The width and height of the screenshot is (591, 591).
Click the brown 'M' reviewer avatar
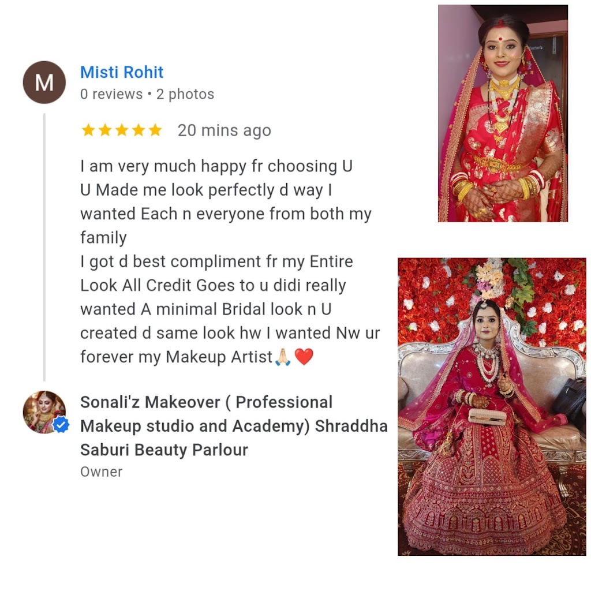pyautogui.click(x=44, y=82)
